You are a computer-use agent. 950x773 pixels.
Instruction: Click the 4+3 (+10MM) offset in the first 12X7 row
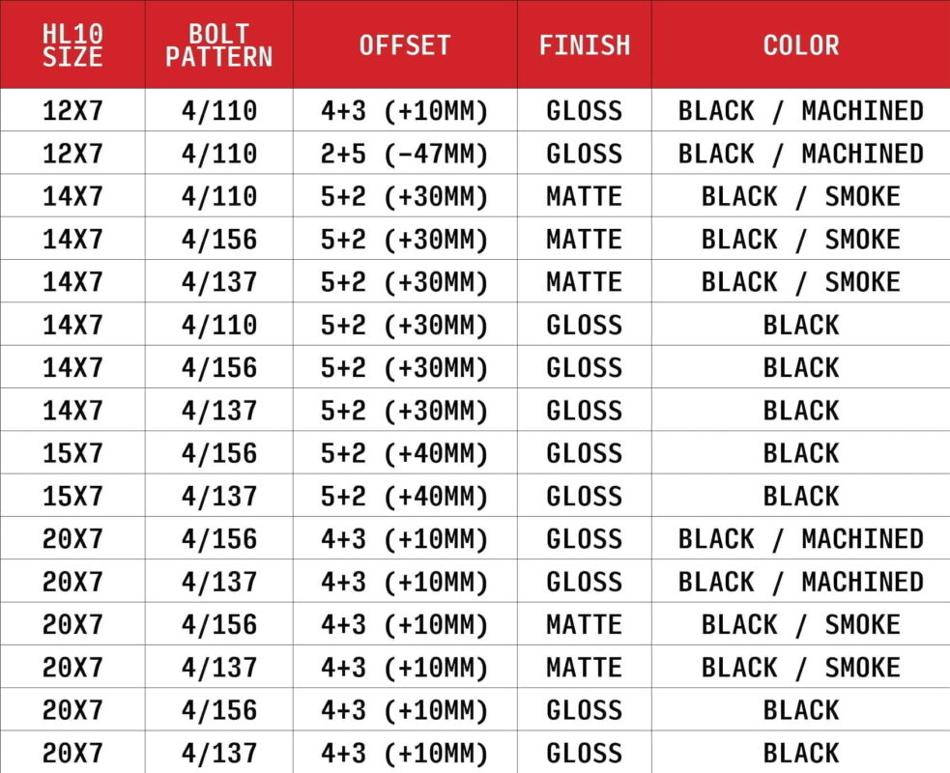(405, 111)
